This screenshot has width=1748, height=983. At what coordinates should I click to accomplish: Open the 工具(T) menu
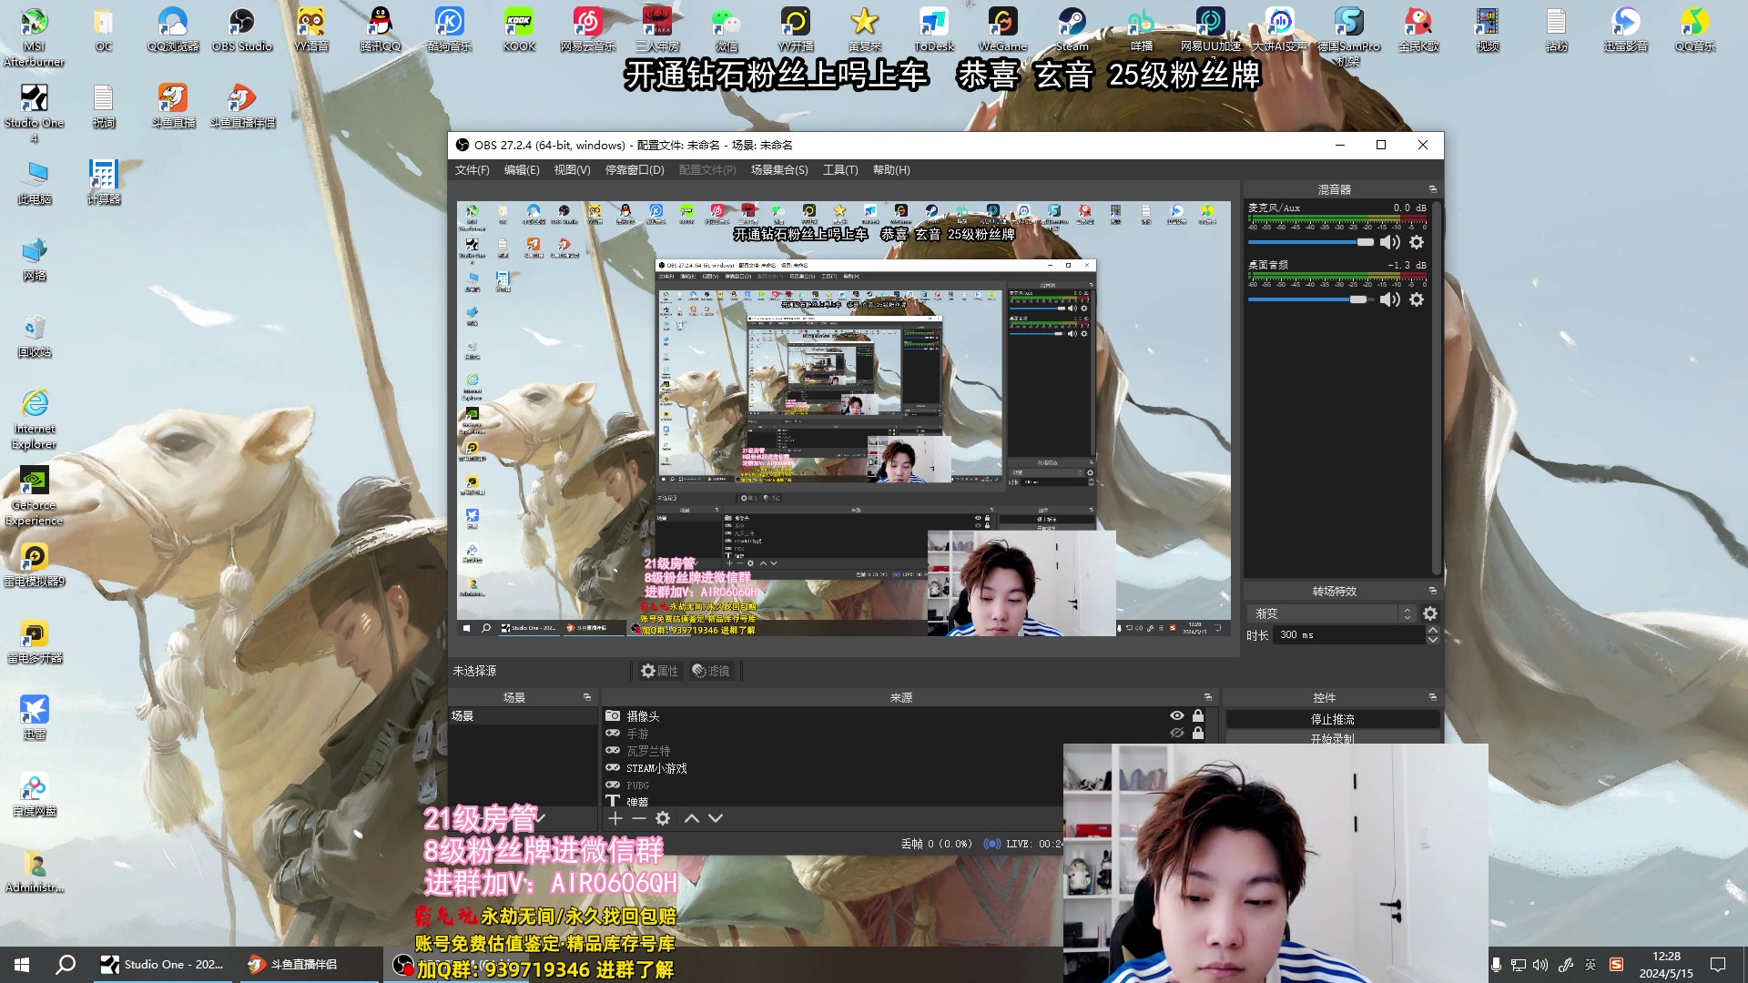point(840,170)
